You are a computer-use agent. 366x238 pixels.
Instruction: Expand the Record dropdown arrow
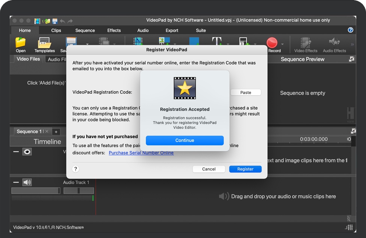click(x=283, y=44)
